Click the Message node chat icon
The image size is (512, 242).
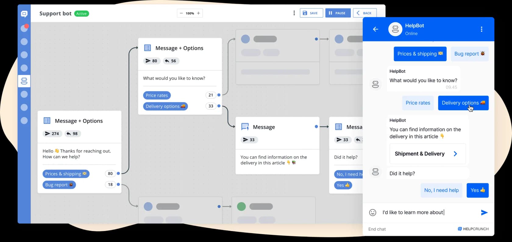[x=245, y=127]
